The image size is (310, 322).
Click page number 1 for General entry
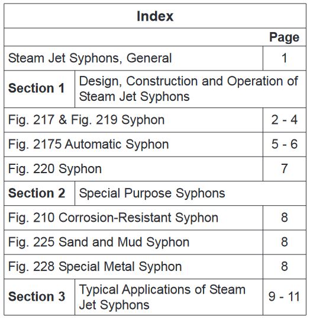click(x=284, y=58)
